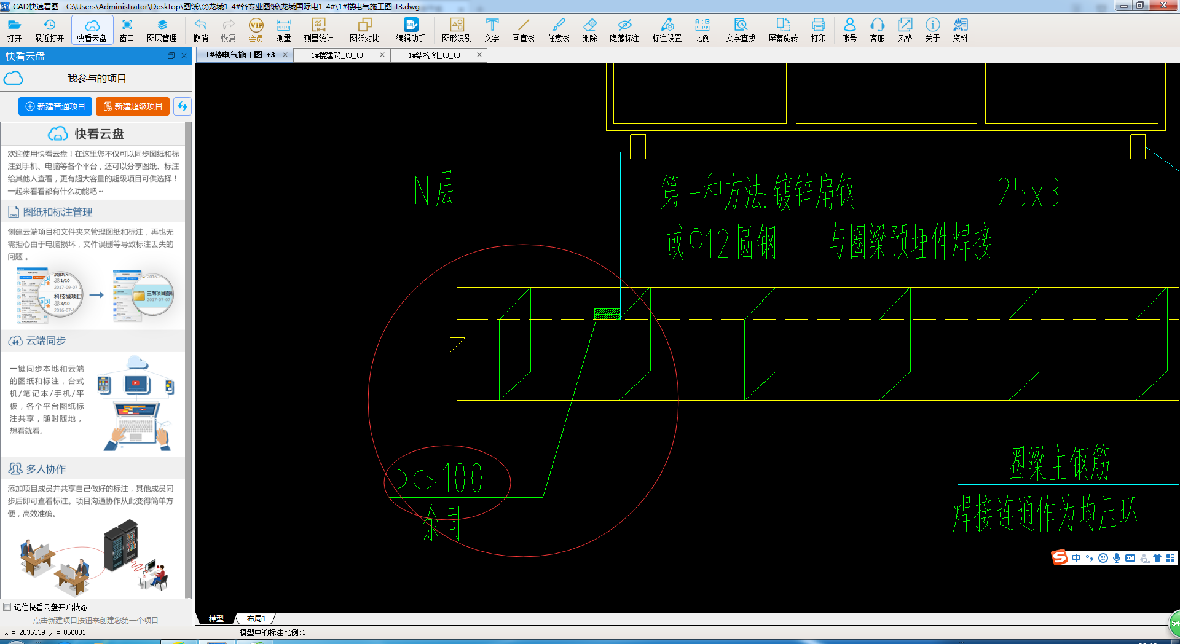Show recently opened files 最近打开
Screen dimensions: 1180x644
49,29
